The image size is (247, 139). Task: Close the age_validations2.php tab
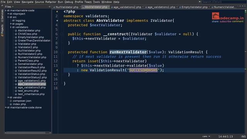[x=143, y=7]
